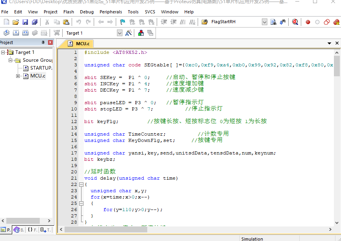
Task: Click the Open file folder icon
Action: coord(16,22)
